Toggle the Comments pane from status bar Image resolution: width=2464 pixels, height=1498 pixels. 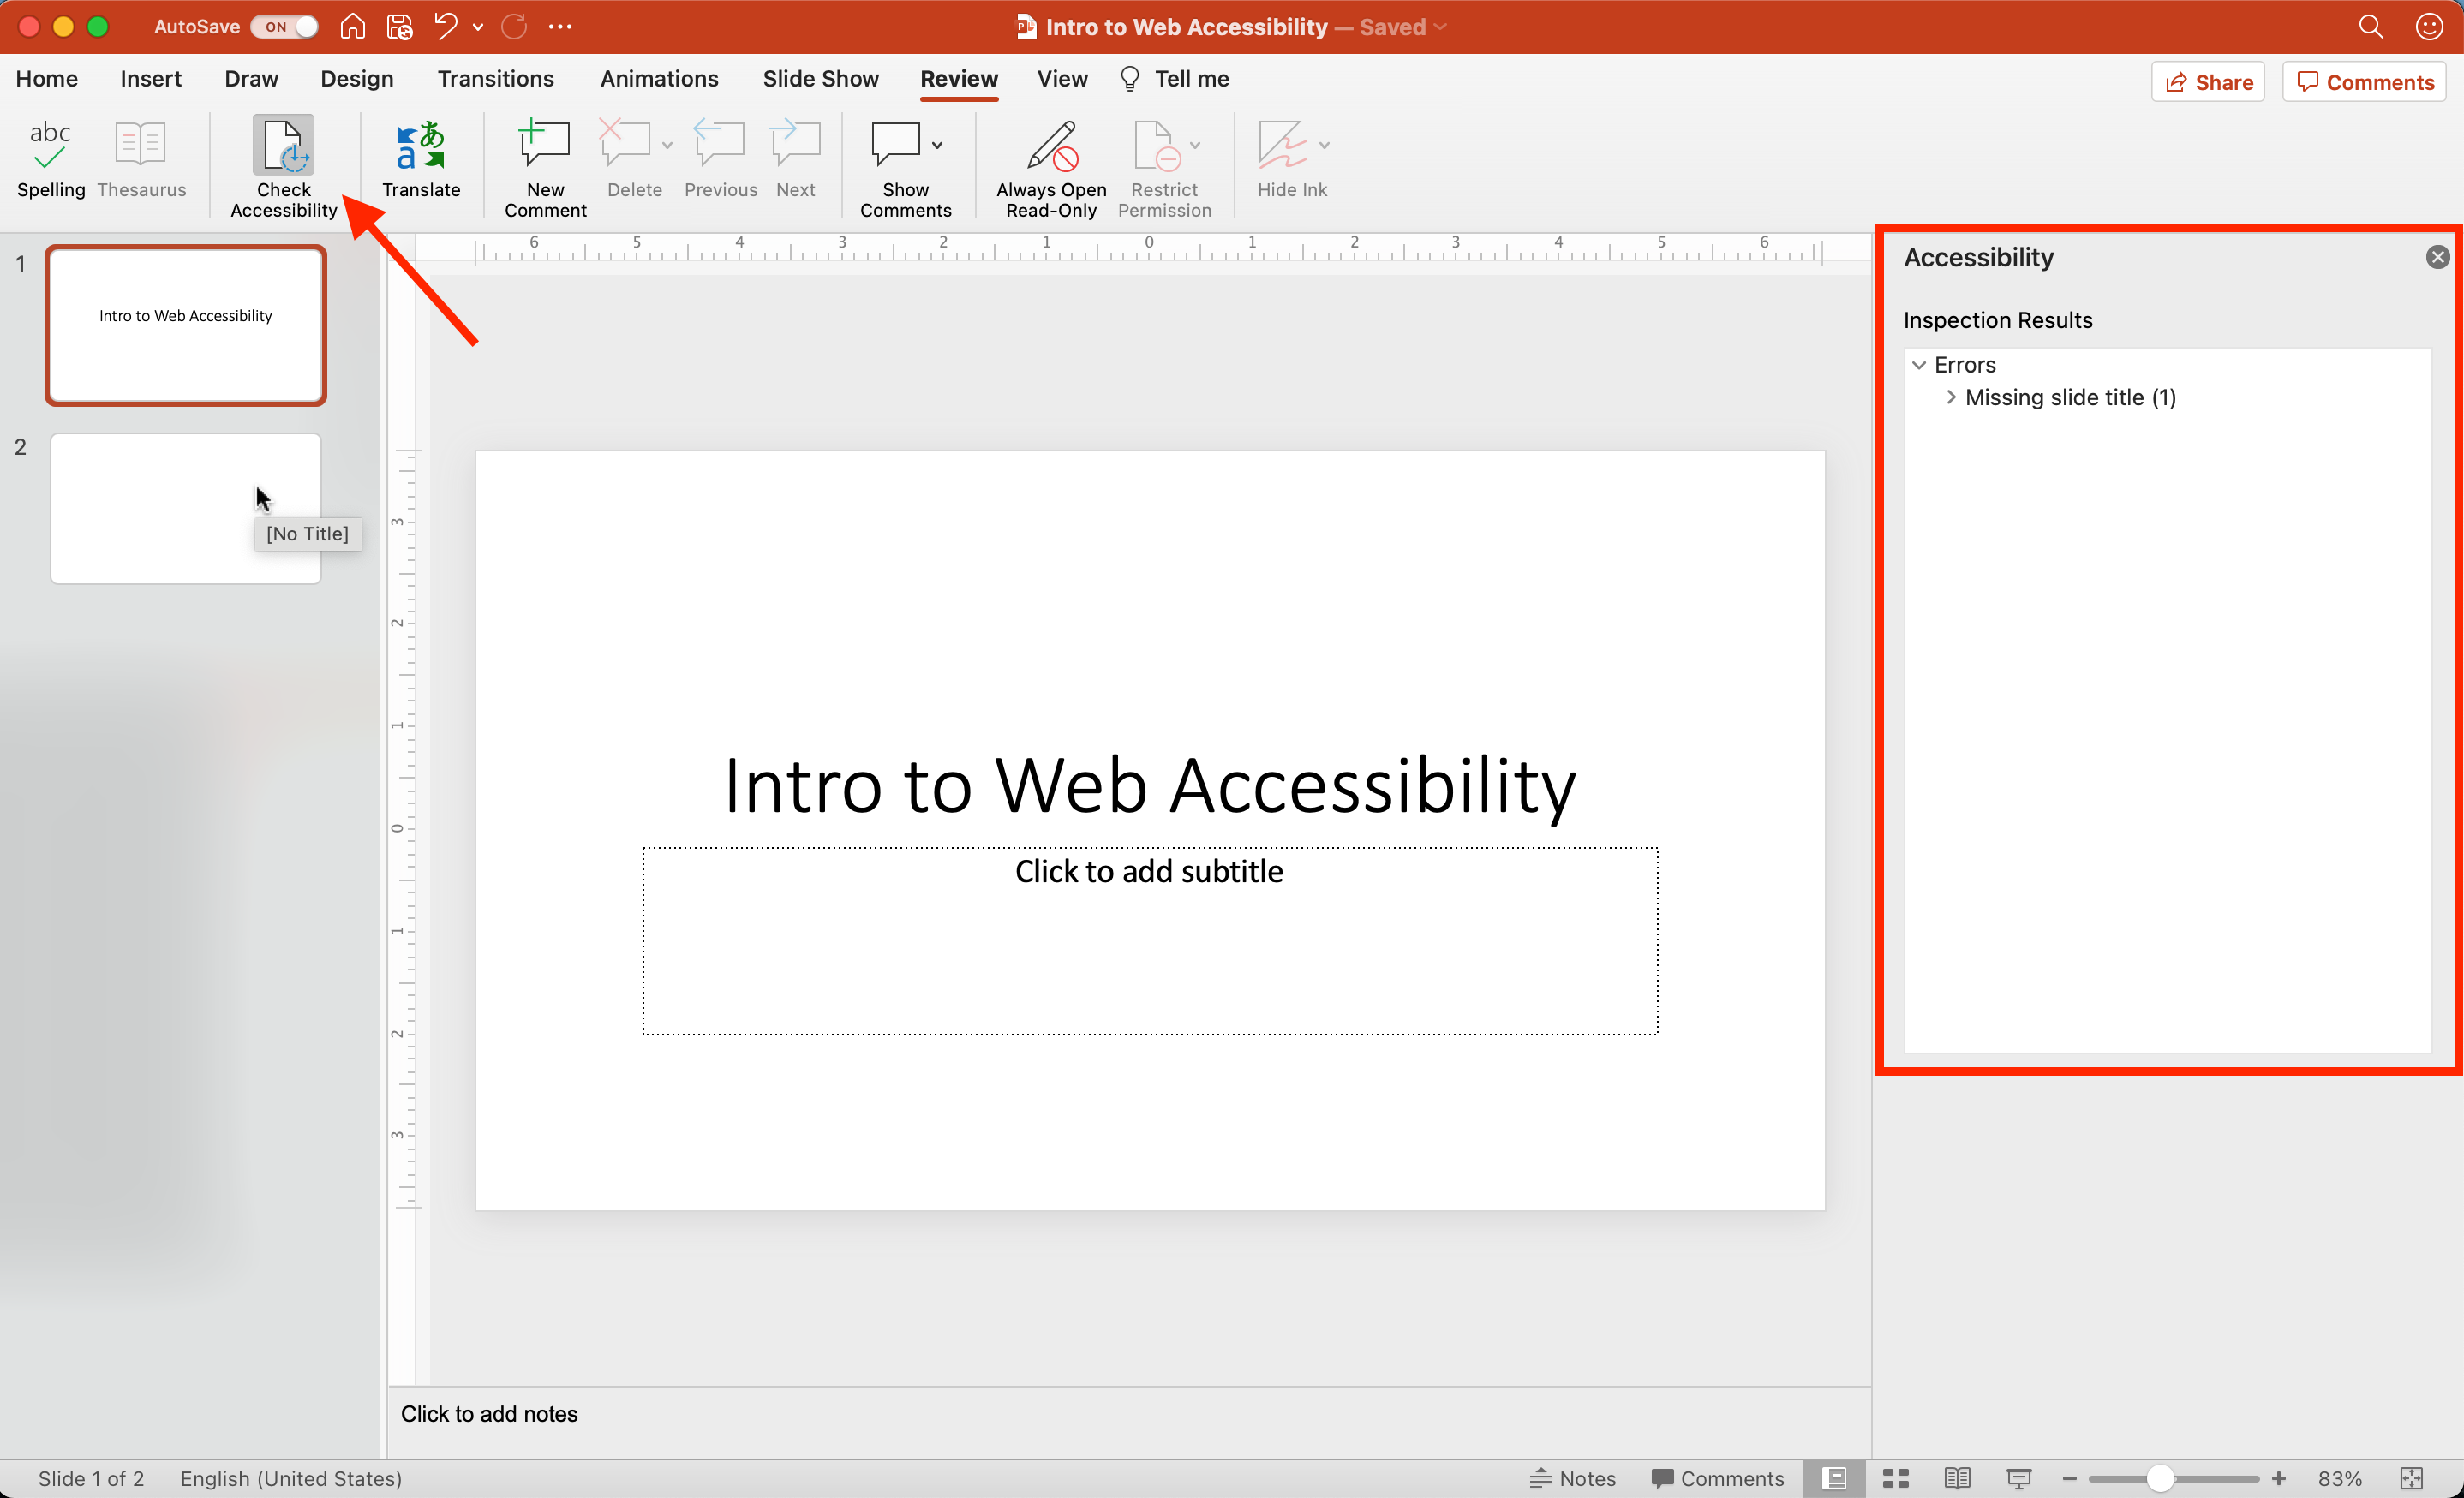1718,1478
